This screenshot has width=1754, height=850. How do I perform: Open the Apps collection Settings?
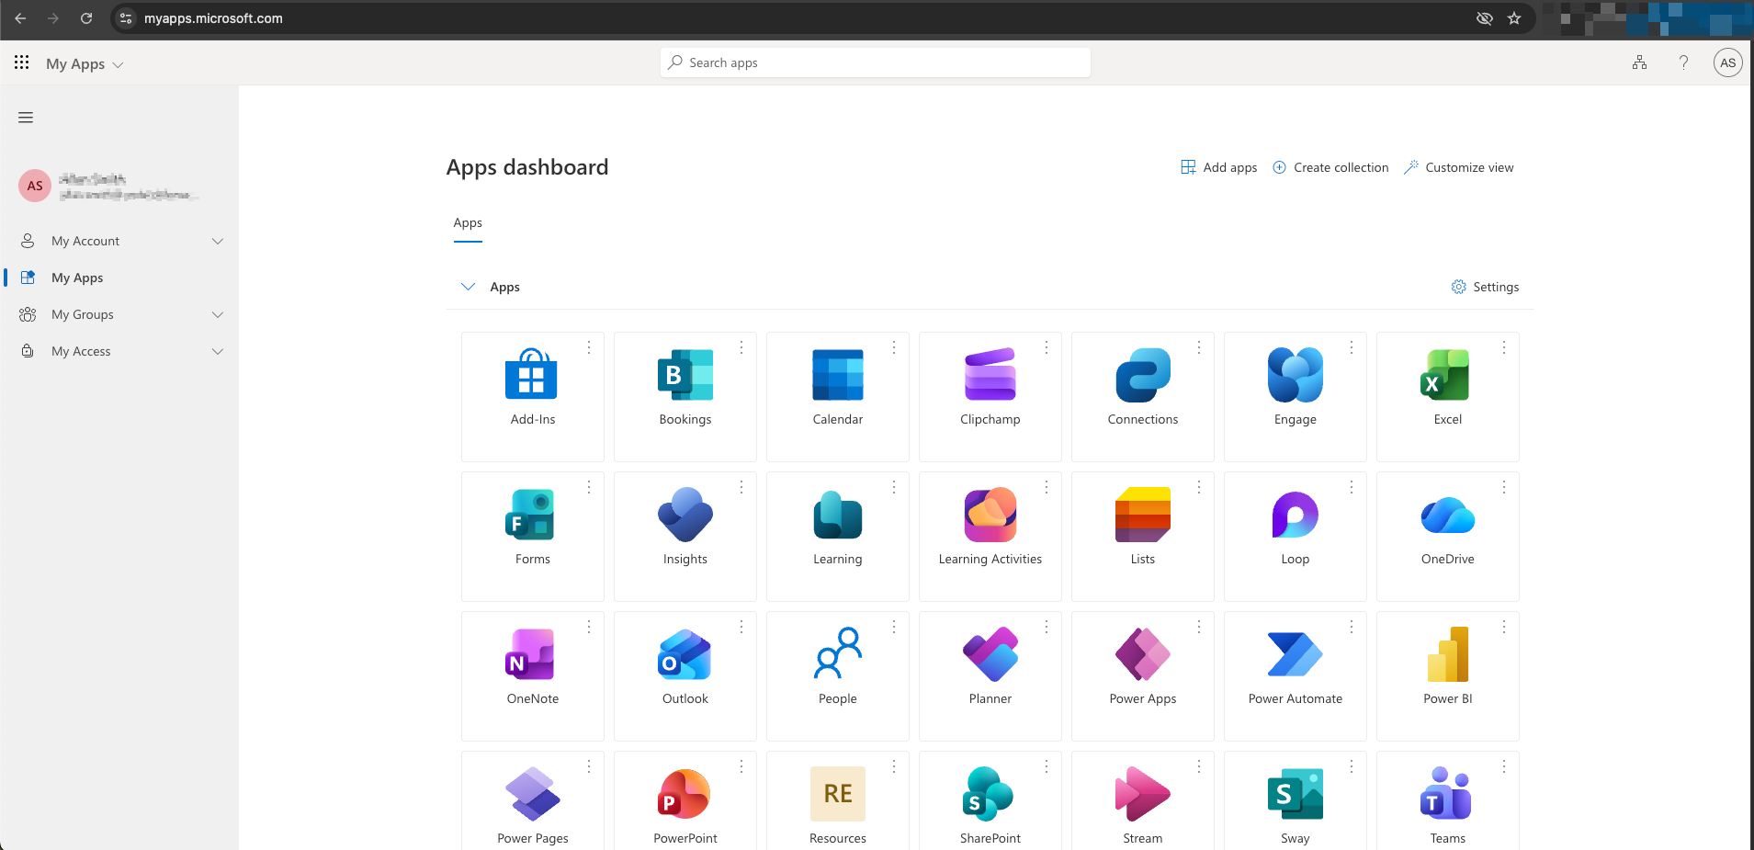(x=1485, y=287)
